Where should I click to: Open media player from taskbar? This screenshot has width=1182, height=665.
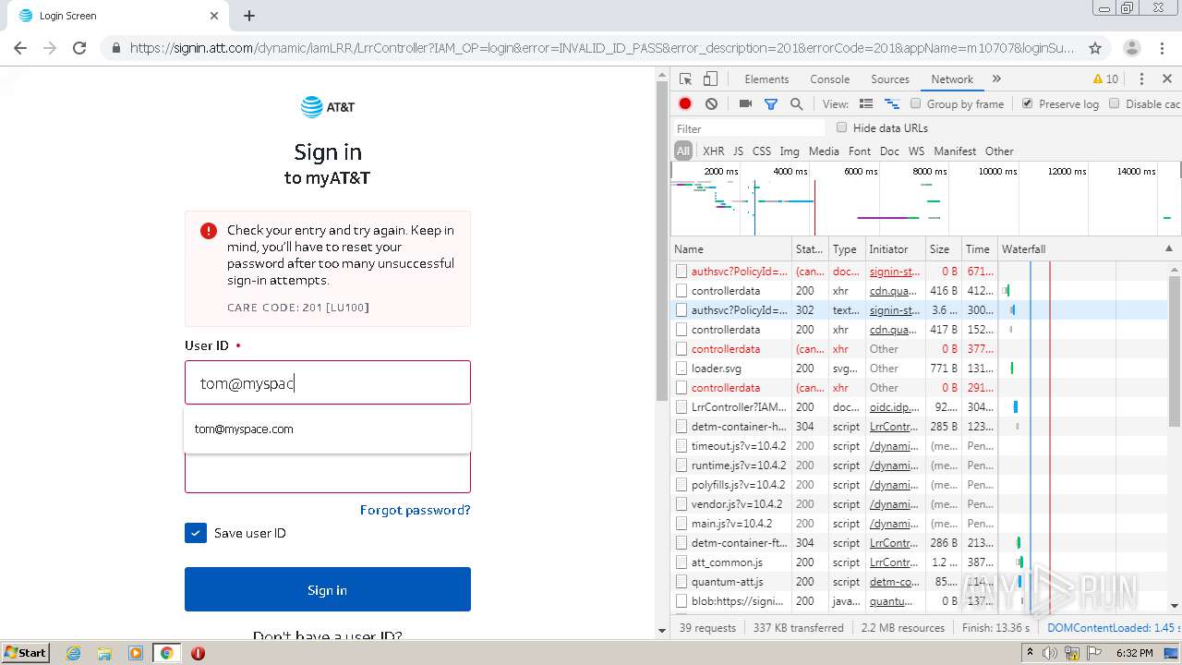(x=136, y=653)
